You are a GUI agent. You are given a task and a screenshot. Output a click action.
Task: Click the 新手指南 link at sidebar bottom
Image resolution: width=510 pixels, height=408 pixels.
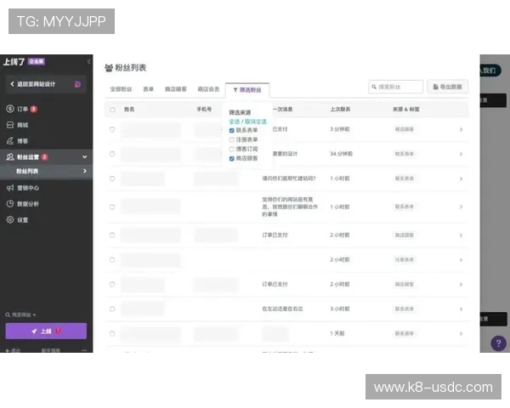tap(51, 350)
